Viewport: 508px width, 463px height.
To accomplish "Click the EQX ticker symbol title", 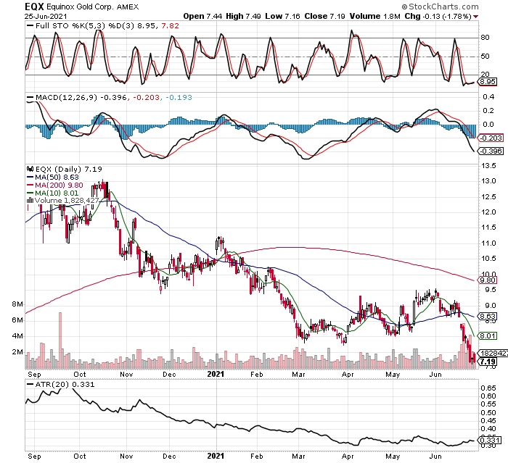I will click(34, 7).
